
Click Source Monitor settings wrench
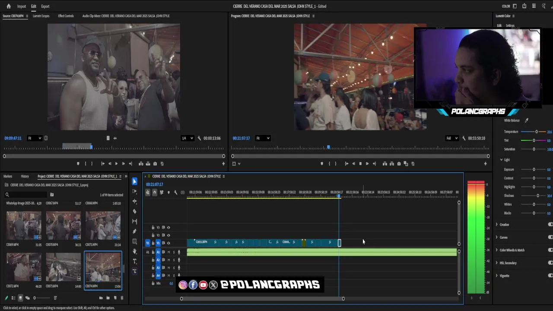pyautogui.click(x=199, y=138)
